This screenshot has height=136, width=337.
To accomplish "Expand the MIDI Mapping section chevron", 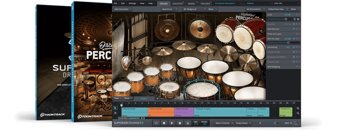I will (x=299, y=67).
